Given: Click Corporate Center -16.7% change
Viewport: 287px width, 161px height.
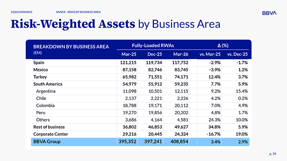Looking at the screenshot, I should point(214,134).
